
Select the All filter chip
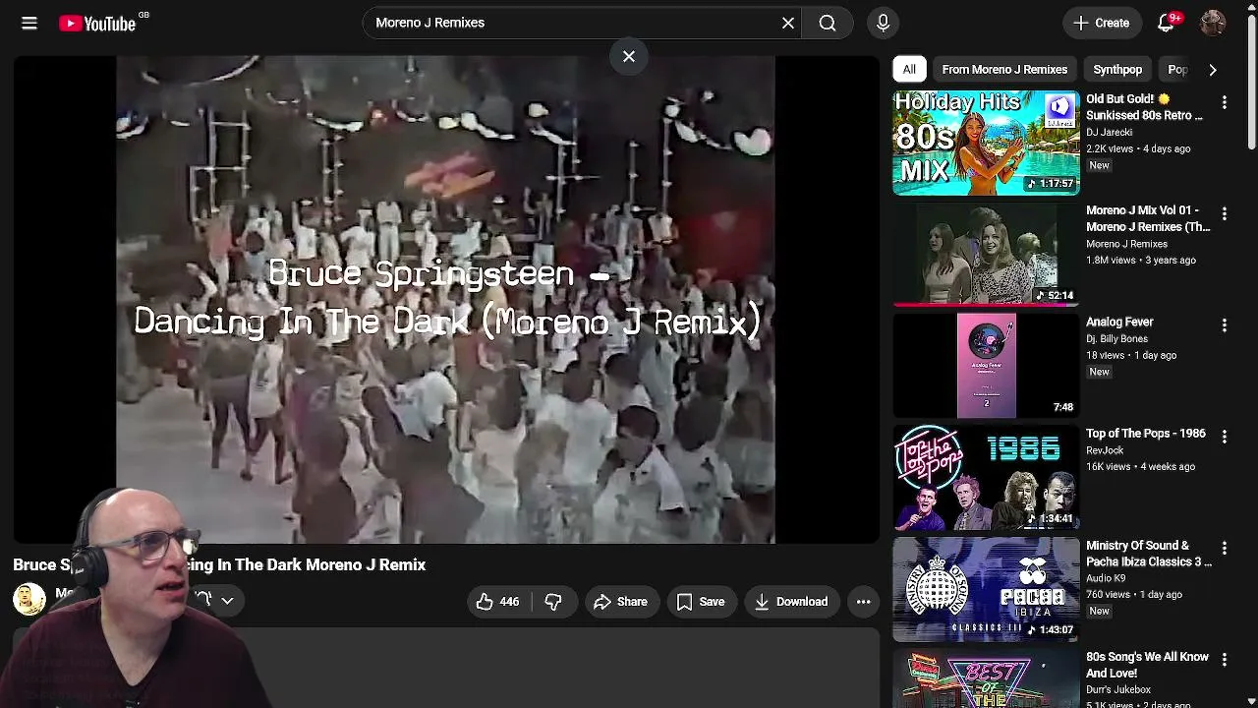tap(909, 70)
